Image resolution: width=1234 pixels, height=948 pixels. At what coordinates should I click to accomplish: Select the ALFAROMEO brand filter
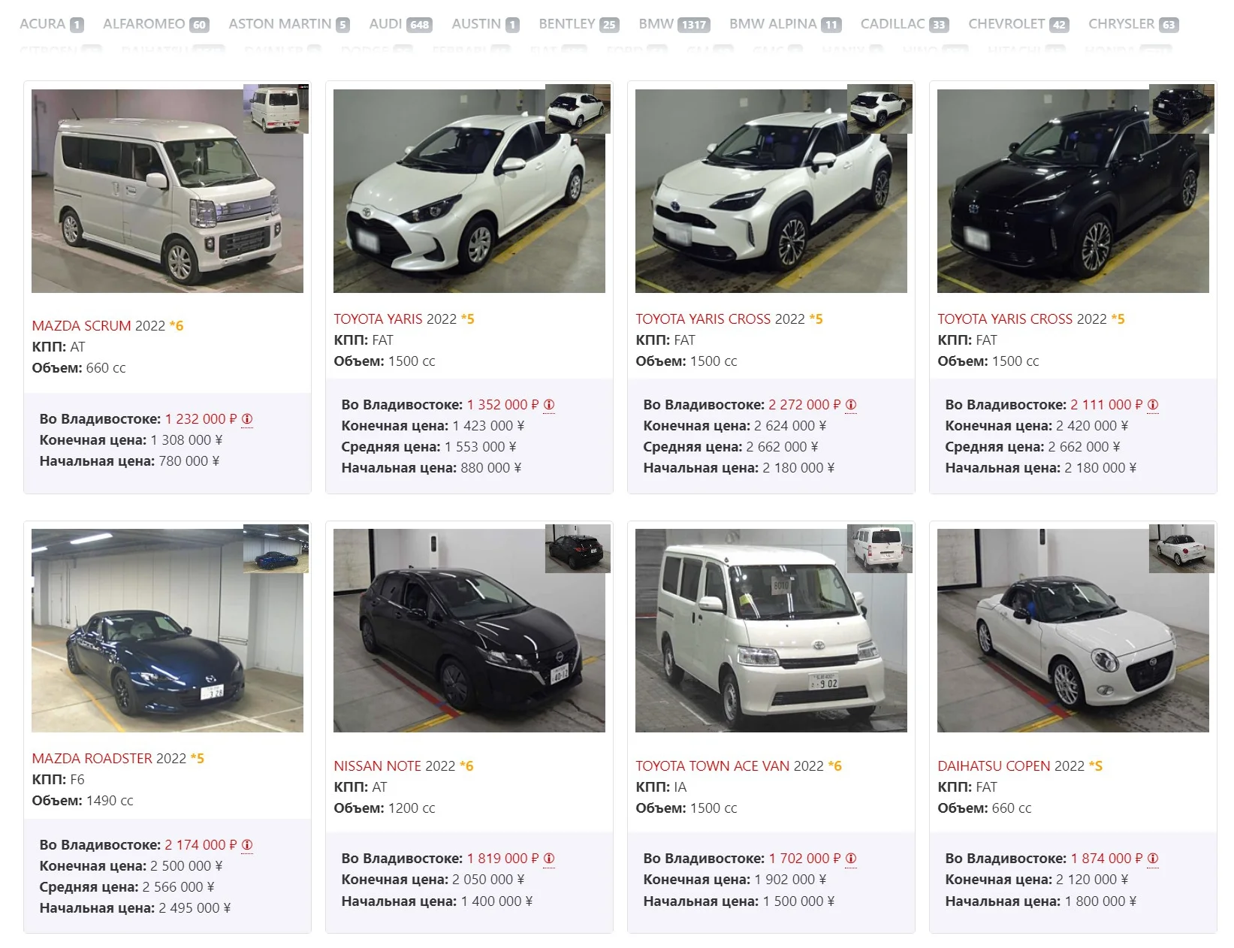click(x=155, y=24)
